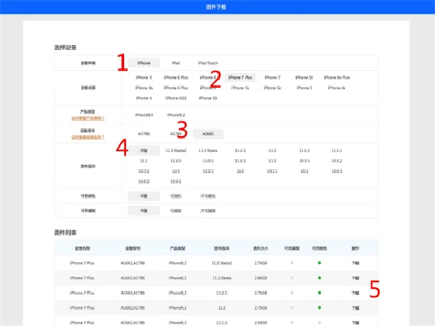
Task: Choose iPhone 5 in device names
Action: (304, 88)
